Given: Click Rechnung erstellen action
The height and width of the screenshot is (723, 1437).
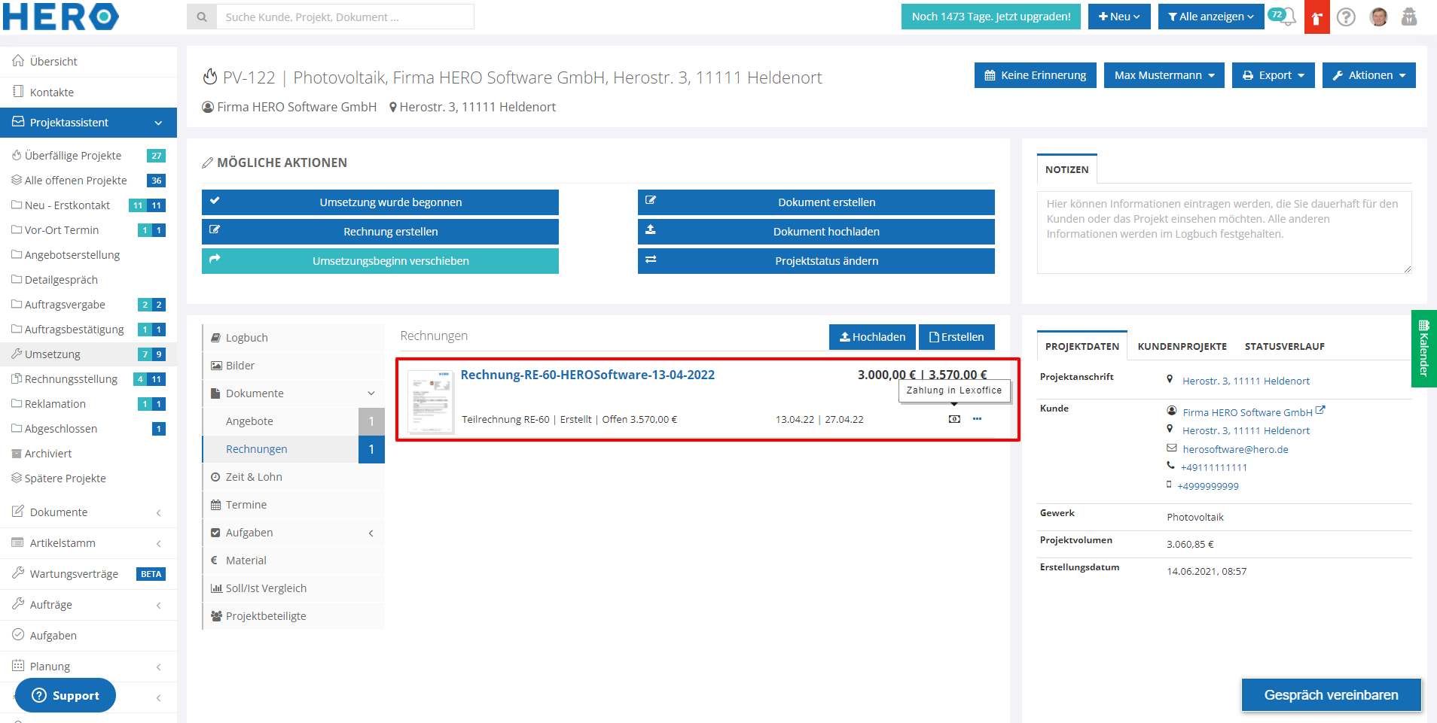Looking at the screenshot, I should 380,232.
